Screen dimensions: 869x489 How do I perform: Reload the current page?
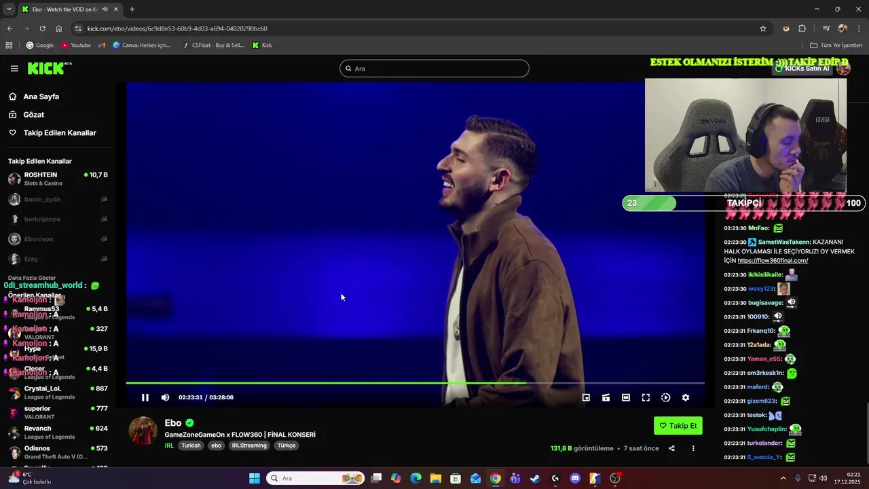42,29
